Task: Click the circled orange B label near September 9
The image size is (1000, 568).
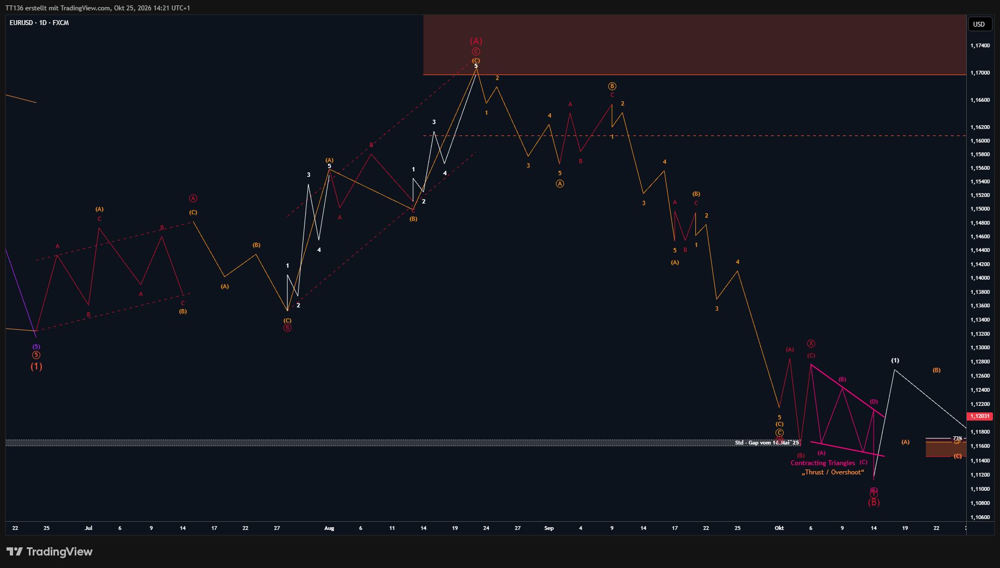Action: (612, 86)
